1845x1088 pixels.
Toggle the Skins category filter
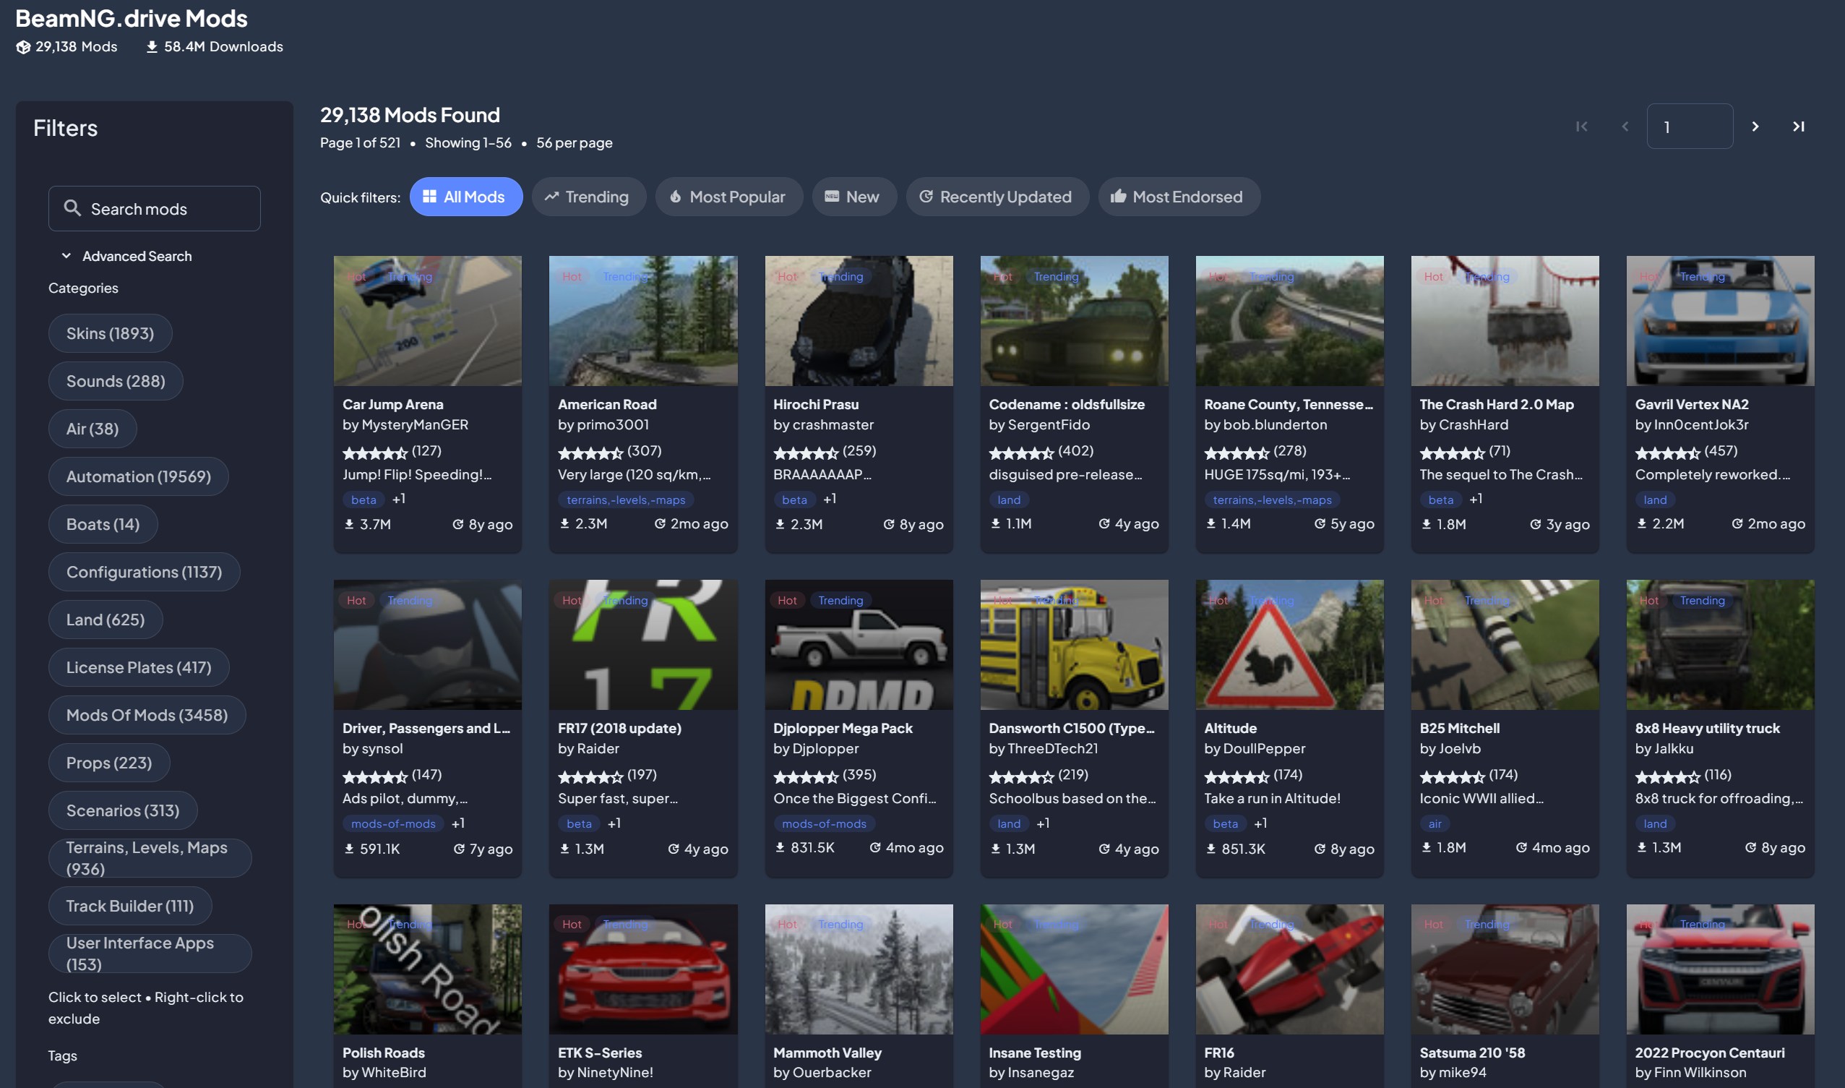tap(110, 333)
